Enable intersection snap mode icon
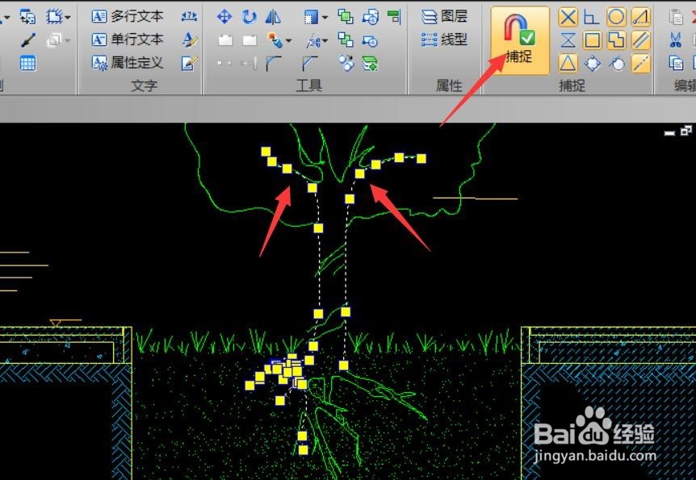The width and height of the screenshot is (696, 480). pos(568,17)
